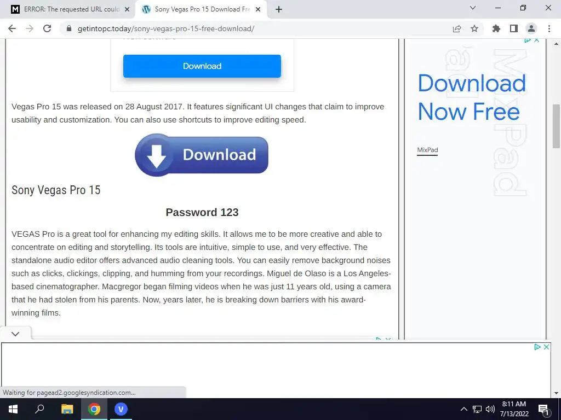Open the Extensions puzzle icon

496,28
